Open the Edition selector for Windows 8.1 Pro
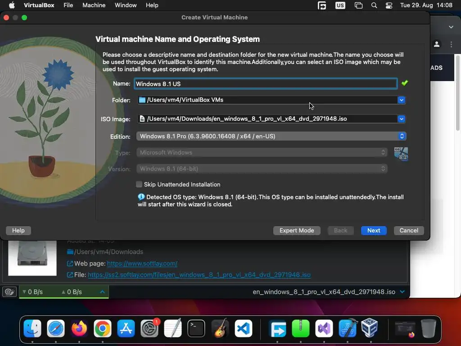This screenshot has width=461, height=346. click(x=271, y=136)
